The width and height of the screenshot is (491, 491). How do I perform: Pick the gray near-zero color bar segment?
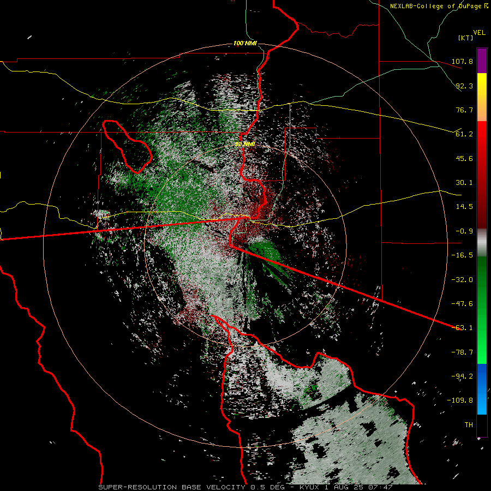point(482,242)
